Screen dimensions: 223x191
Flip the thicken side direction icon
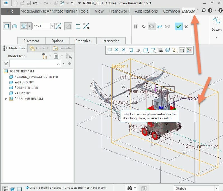(86, 26)
